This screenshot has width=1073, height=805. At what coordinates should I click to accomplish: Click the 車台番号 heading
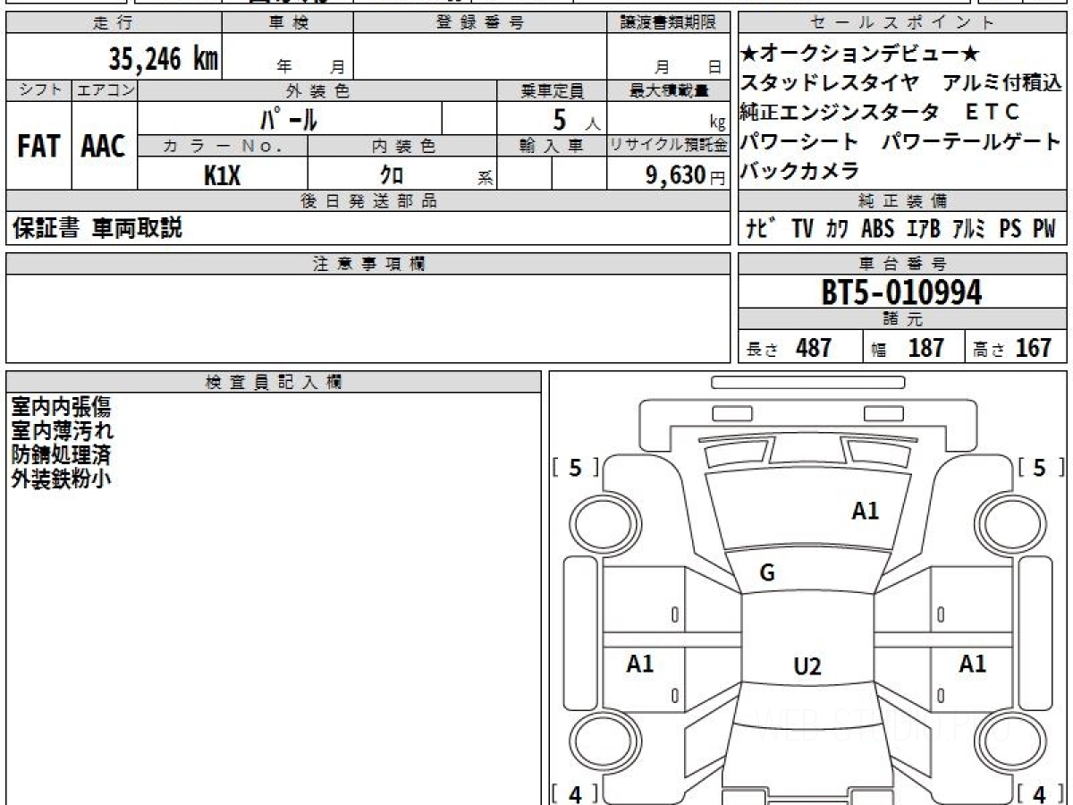click(x=903, y=264)
